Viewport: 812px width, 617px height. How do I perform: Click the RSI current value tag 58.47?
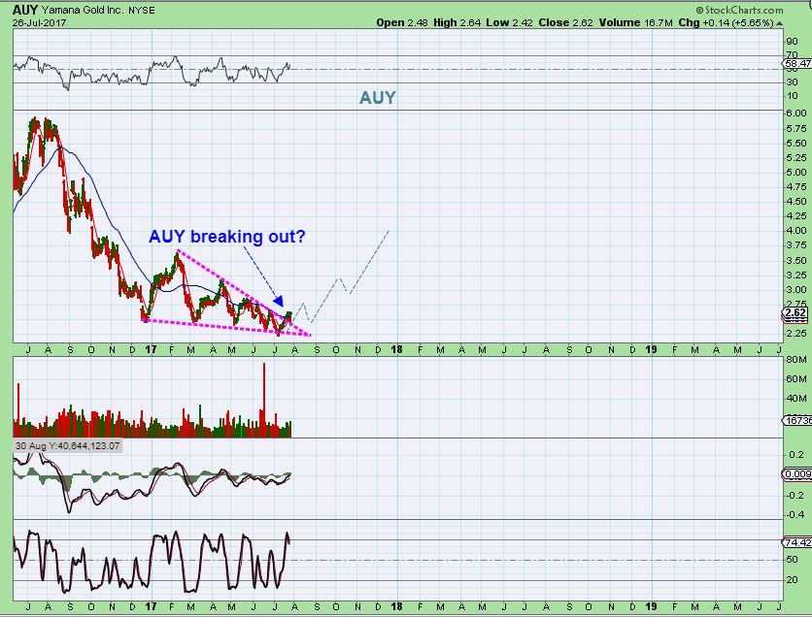[x=797, y=64]
